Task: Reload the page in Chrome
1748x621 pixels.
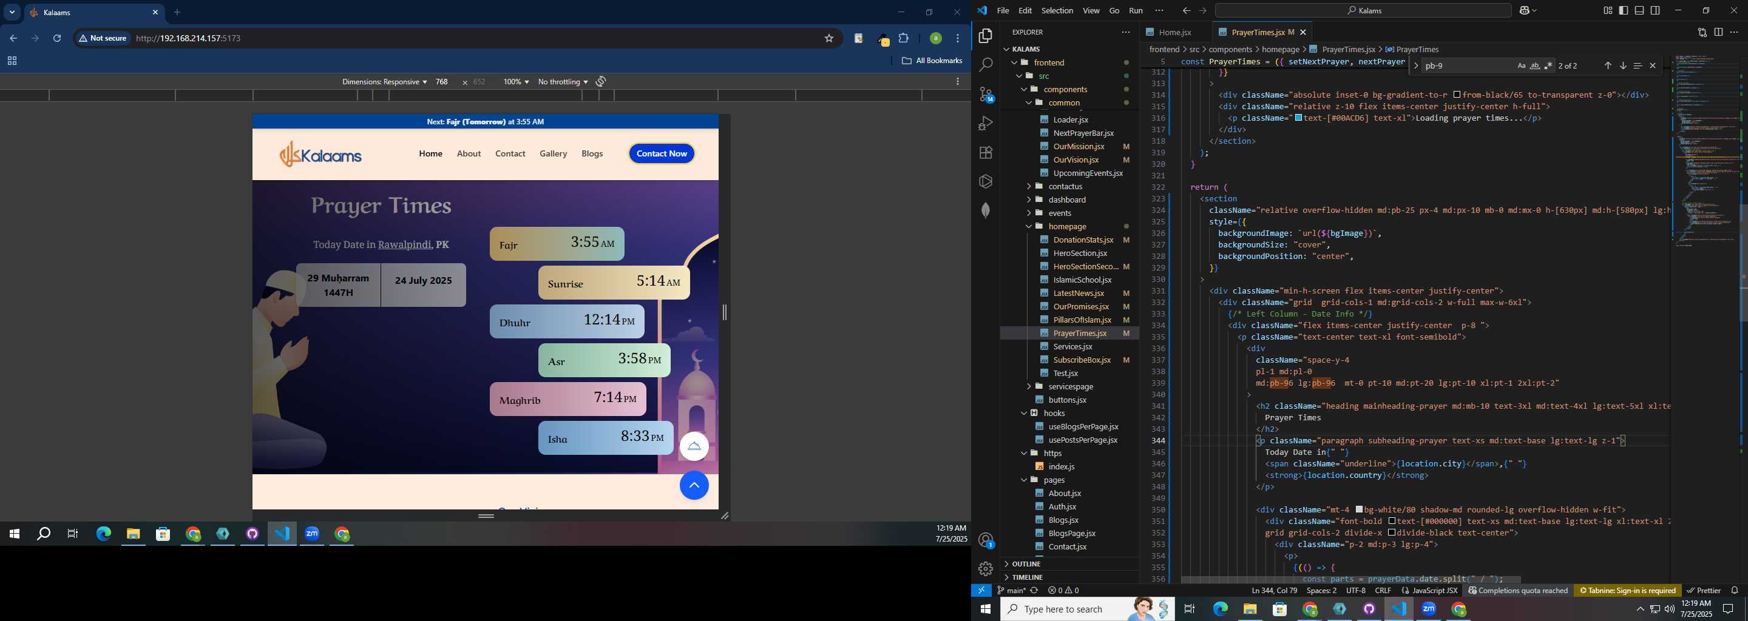Action: [58, 39]
